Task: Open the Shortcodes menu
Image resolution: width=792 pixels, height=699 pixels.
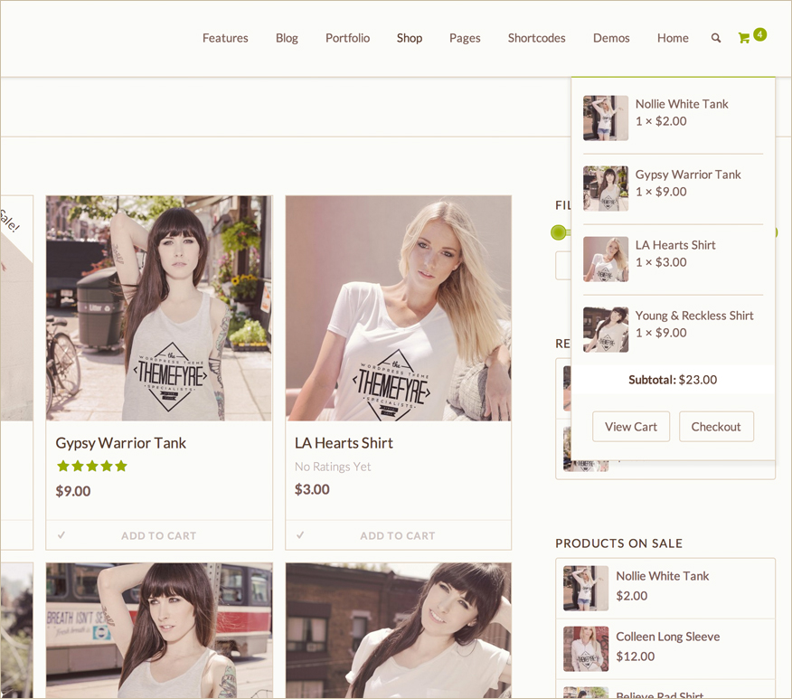Action: (536, 38)
